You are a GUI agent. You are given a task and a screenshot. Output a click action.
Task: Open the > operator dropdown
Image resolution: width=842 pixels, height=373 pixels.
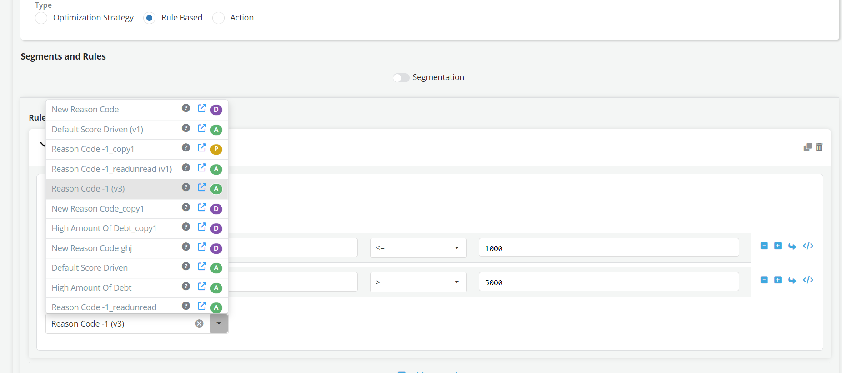[x=418, y=282]
